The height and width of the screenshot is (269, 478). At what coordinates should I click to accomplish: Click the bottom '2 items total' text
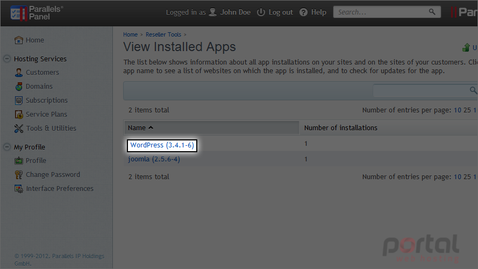(149, 177)
